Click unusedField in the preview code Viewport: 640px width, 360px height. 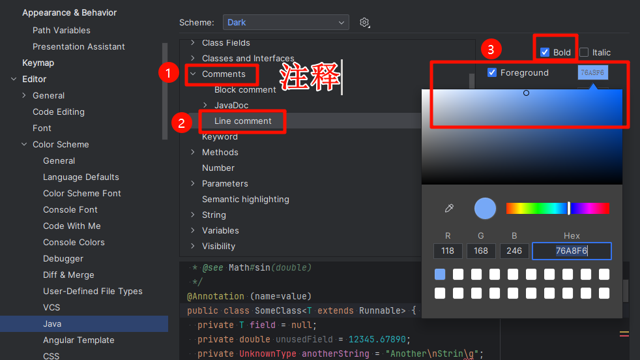[x=304, y=339]
